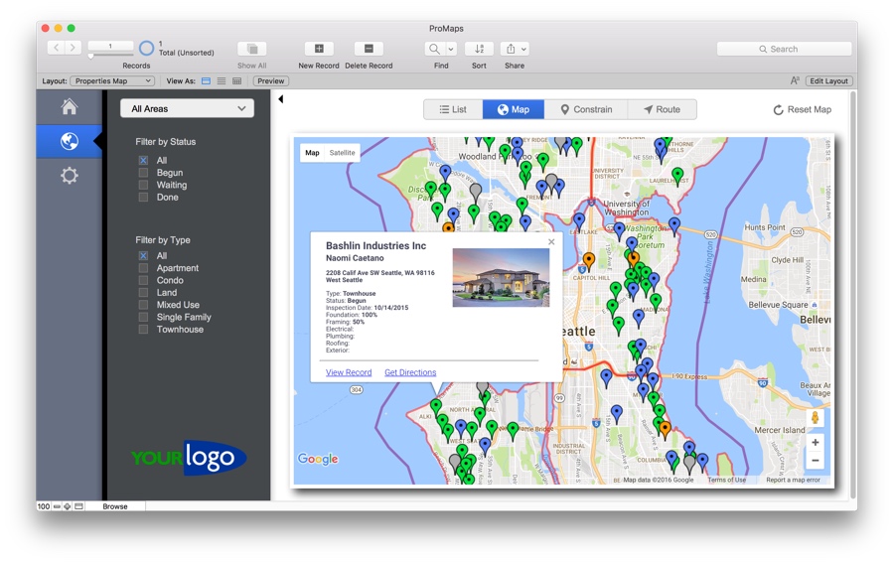Toggle the Type All checkbox

pos(143,256)
